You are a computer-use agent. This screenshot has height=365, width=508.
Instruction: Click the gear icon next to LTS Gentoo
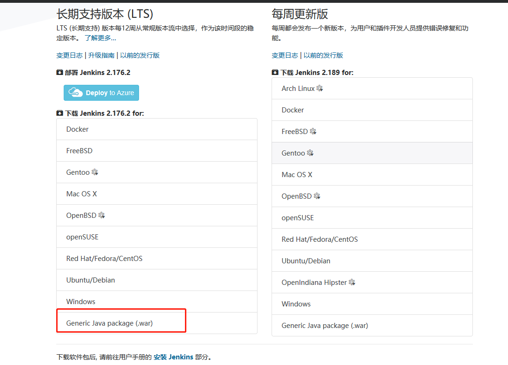click(x=95, y=172)
